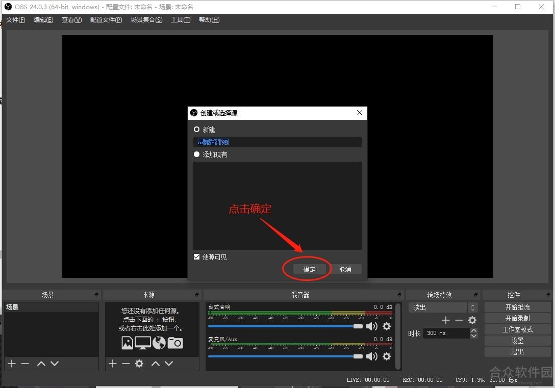Undock the 混音器 panel
Viewport: 555px width, 388px height.
(x=399, y=295)
